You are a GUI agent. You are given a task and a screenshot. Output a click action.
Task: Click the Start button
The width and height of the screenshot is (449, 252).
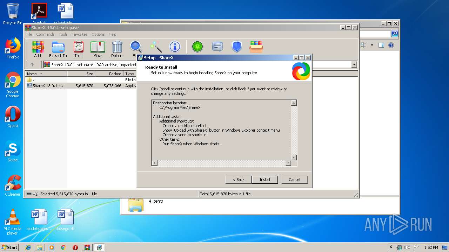9,247
